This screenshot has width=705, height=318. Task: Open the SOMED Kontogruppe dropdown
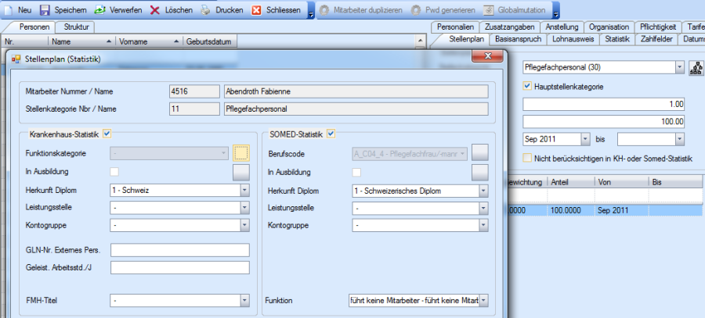483,226
